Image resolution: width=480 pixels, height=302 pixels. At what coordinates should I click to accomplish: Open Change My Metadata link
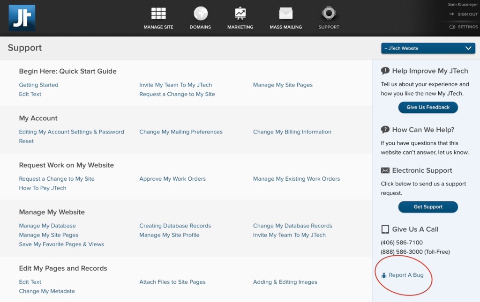(x=46, y=291)
